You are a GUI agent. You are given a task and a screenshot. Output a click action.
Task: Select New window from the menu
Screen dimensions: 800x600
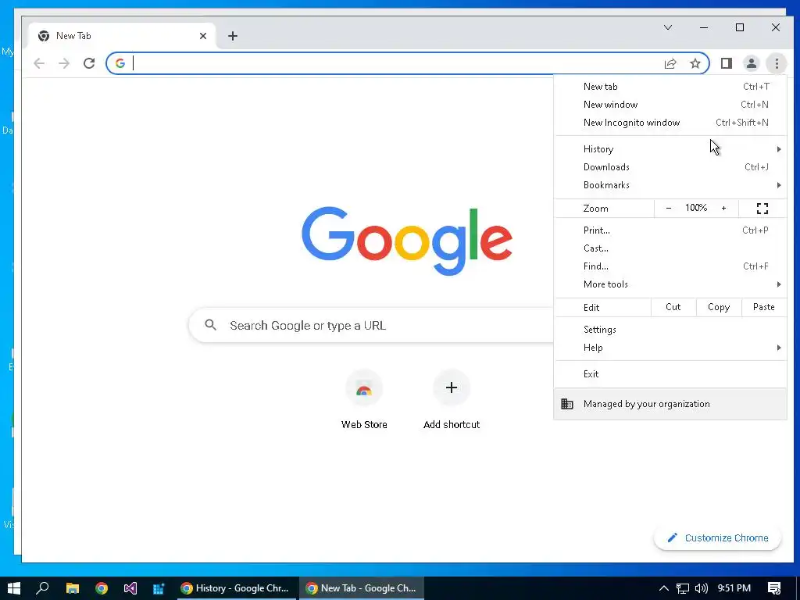(x=670, y=105)
